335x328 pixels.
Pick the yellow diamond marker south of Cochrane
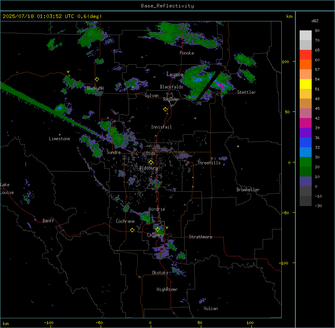132,230
